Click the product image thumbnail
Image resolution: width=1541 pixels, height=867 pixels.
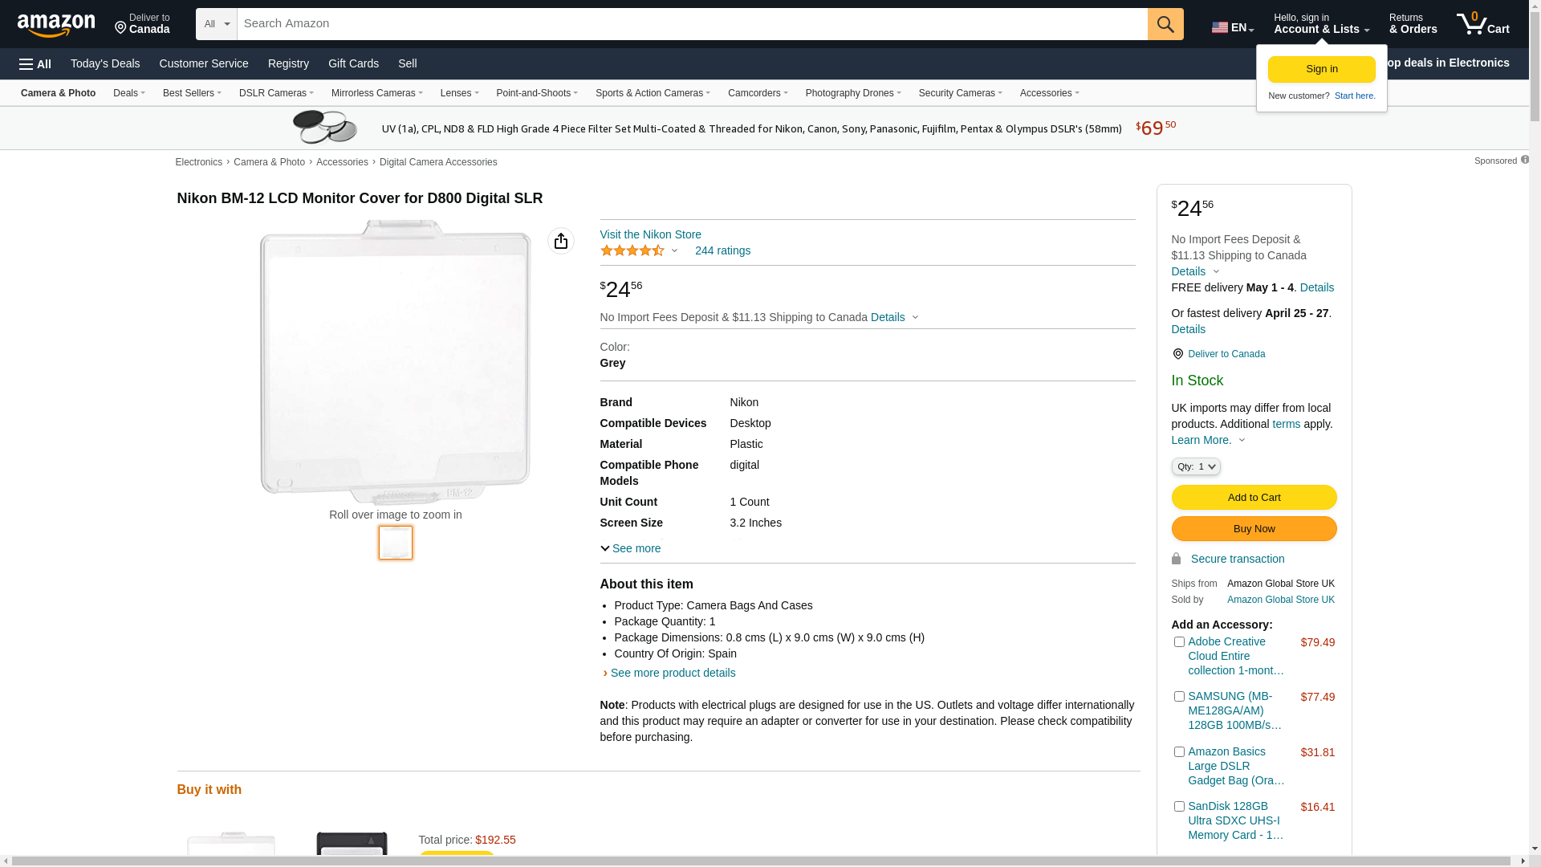coord(396,543)
